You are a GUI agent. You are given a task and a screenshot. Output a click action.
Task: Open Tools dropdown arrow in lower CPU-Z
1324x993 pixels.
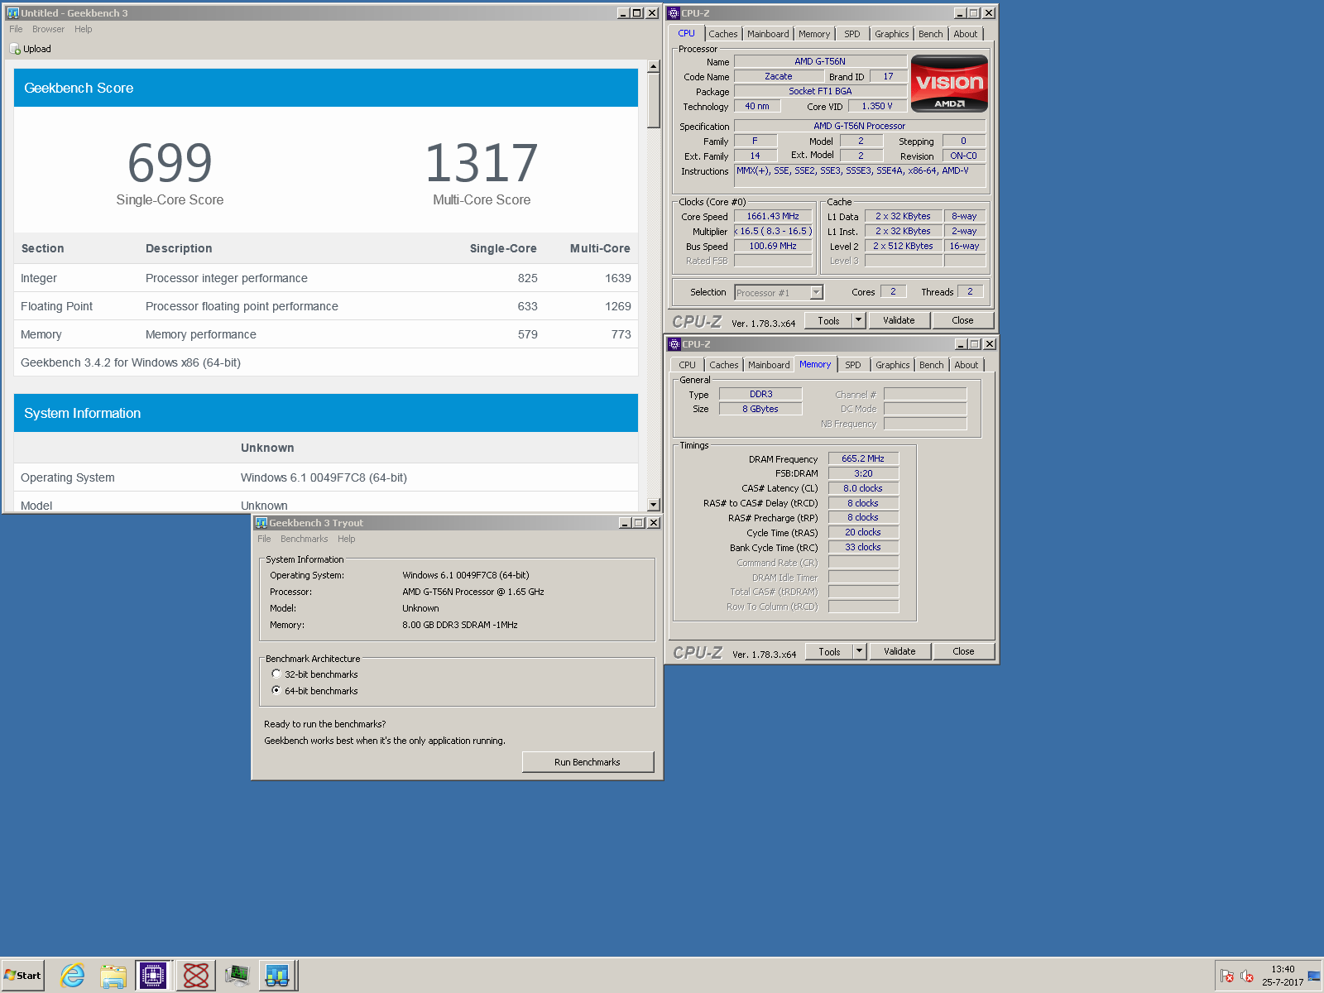pyautogui.click(x=860, y=651)
